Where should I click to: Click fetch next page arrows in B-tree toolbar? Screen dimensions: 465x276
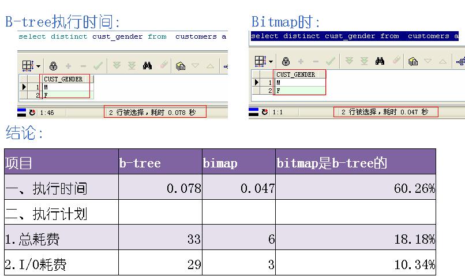point(117,65)
